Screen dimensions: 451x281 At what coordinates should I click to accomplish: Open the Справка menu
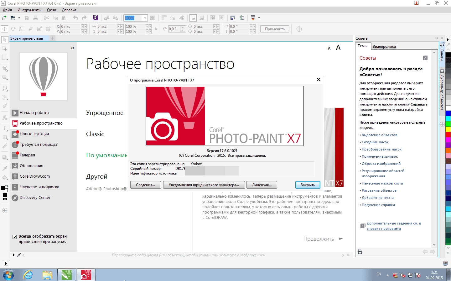[x=69, y=10]
